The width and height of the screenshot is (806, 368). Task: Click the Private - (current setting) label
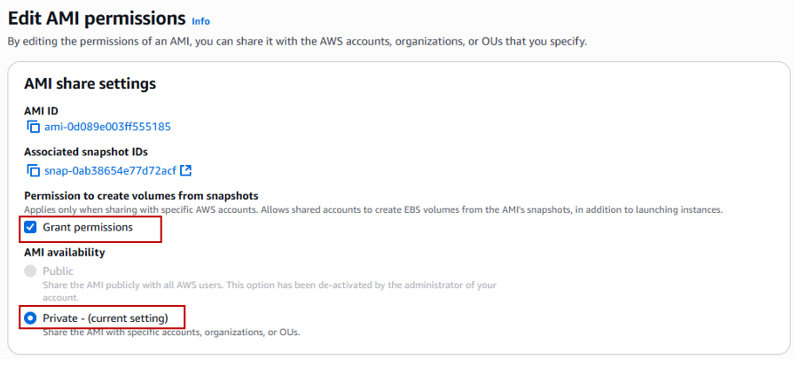tap(106, 318)
